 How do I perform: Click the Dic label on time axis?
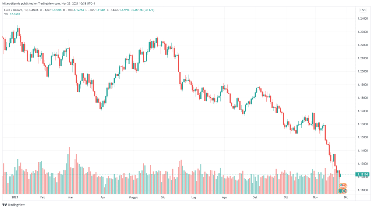pos(346,197)
